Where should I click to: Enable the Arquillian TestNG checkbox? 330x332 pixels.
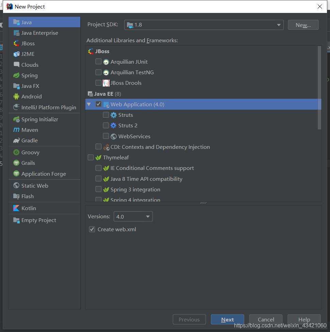[x=98, y=72]
